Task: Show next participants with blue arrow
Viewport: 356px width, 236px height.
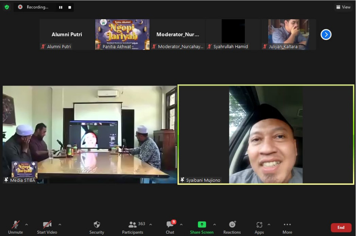Action: [326, 35]
